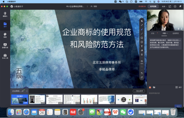Toggle webcam icon on video preview
The width and height of the screenshot is (184, 118).
pyautogui.click(x=179, y=28)
